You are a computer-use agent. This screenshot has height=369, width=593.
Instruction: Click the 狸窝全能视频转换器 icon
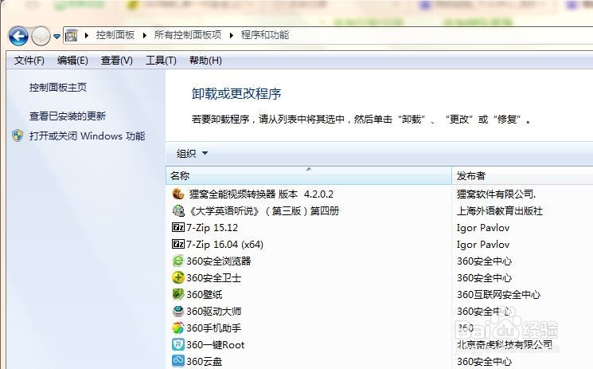coord(178,194)
